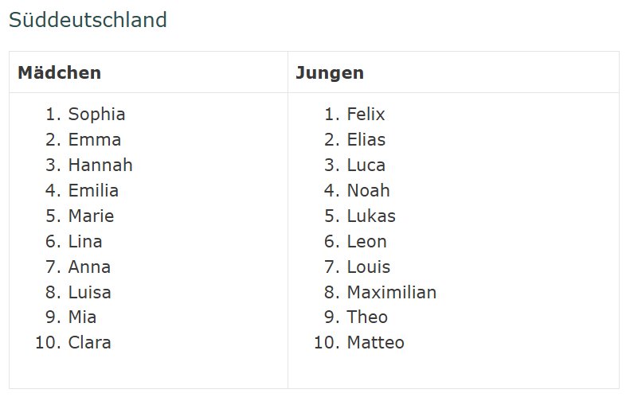Click the name Clara

click(89, 343)
